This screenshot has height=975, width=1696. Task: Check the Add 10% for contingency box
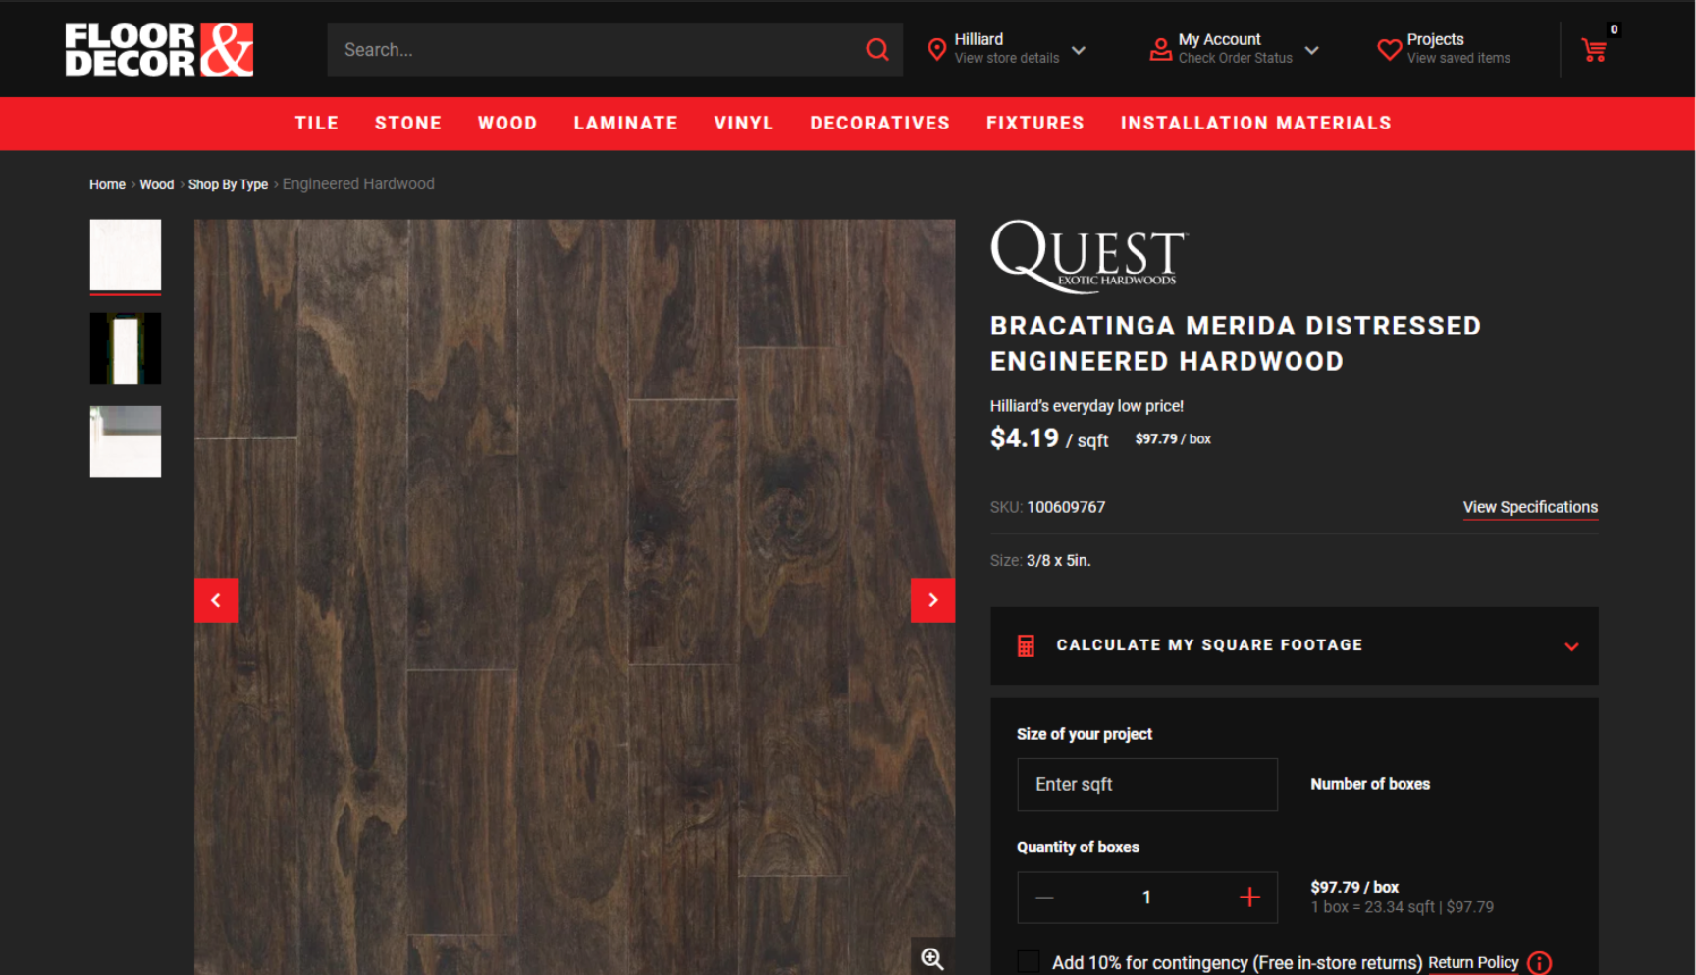[1028, 962]
